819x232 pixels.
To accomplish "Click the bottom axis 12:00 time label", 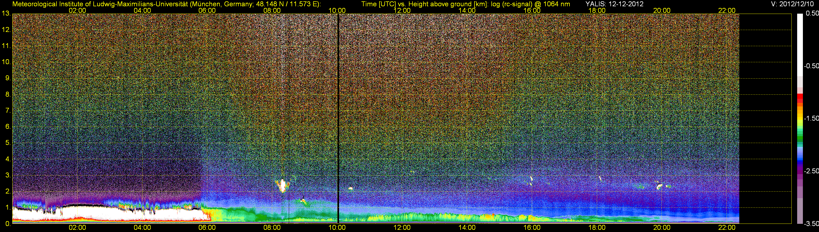I will [402, 228].
